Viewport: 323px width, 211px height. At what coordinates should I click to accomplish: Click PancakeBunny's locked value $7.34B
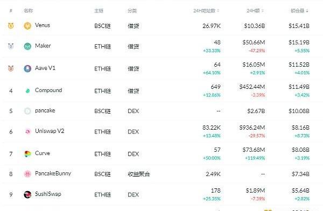click(300, 174)
